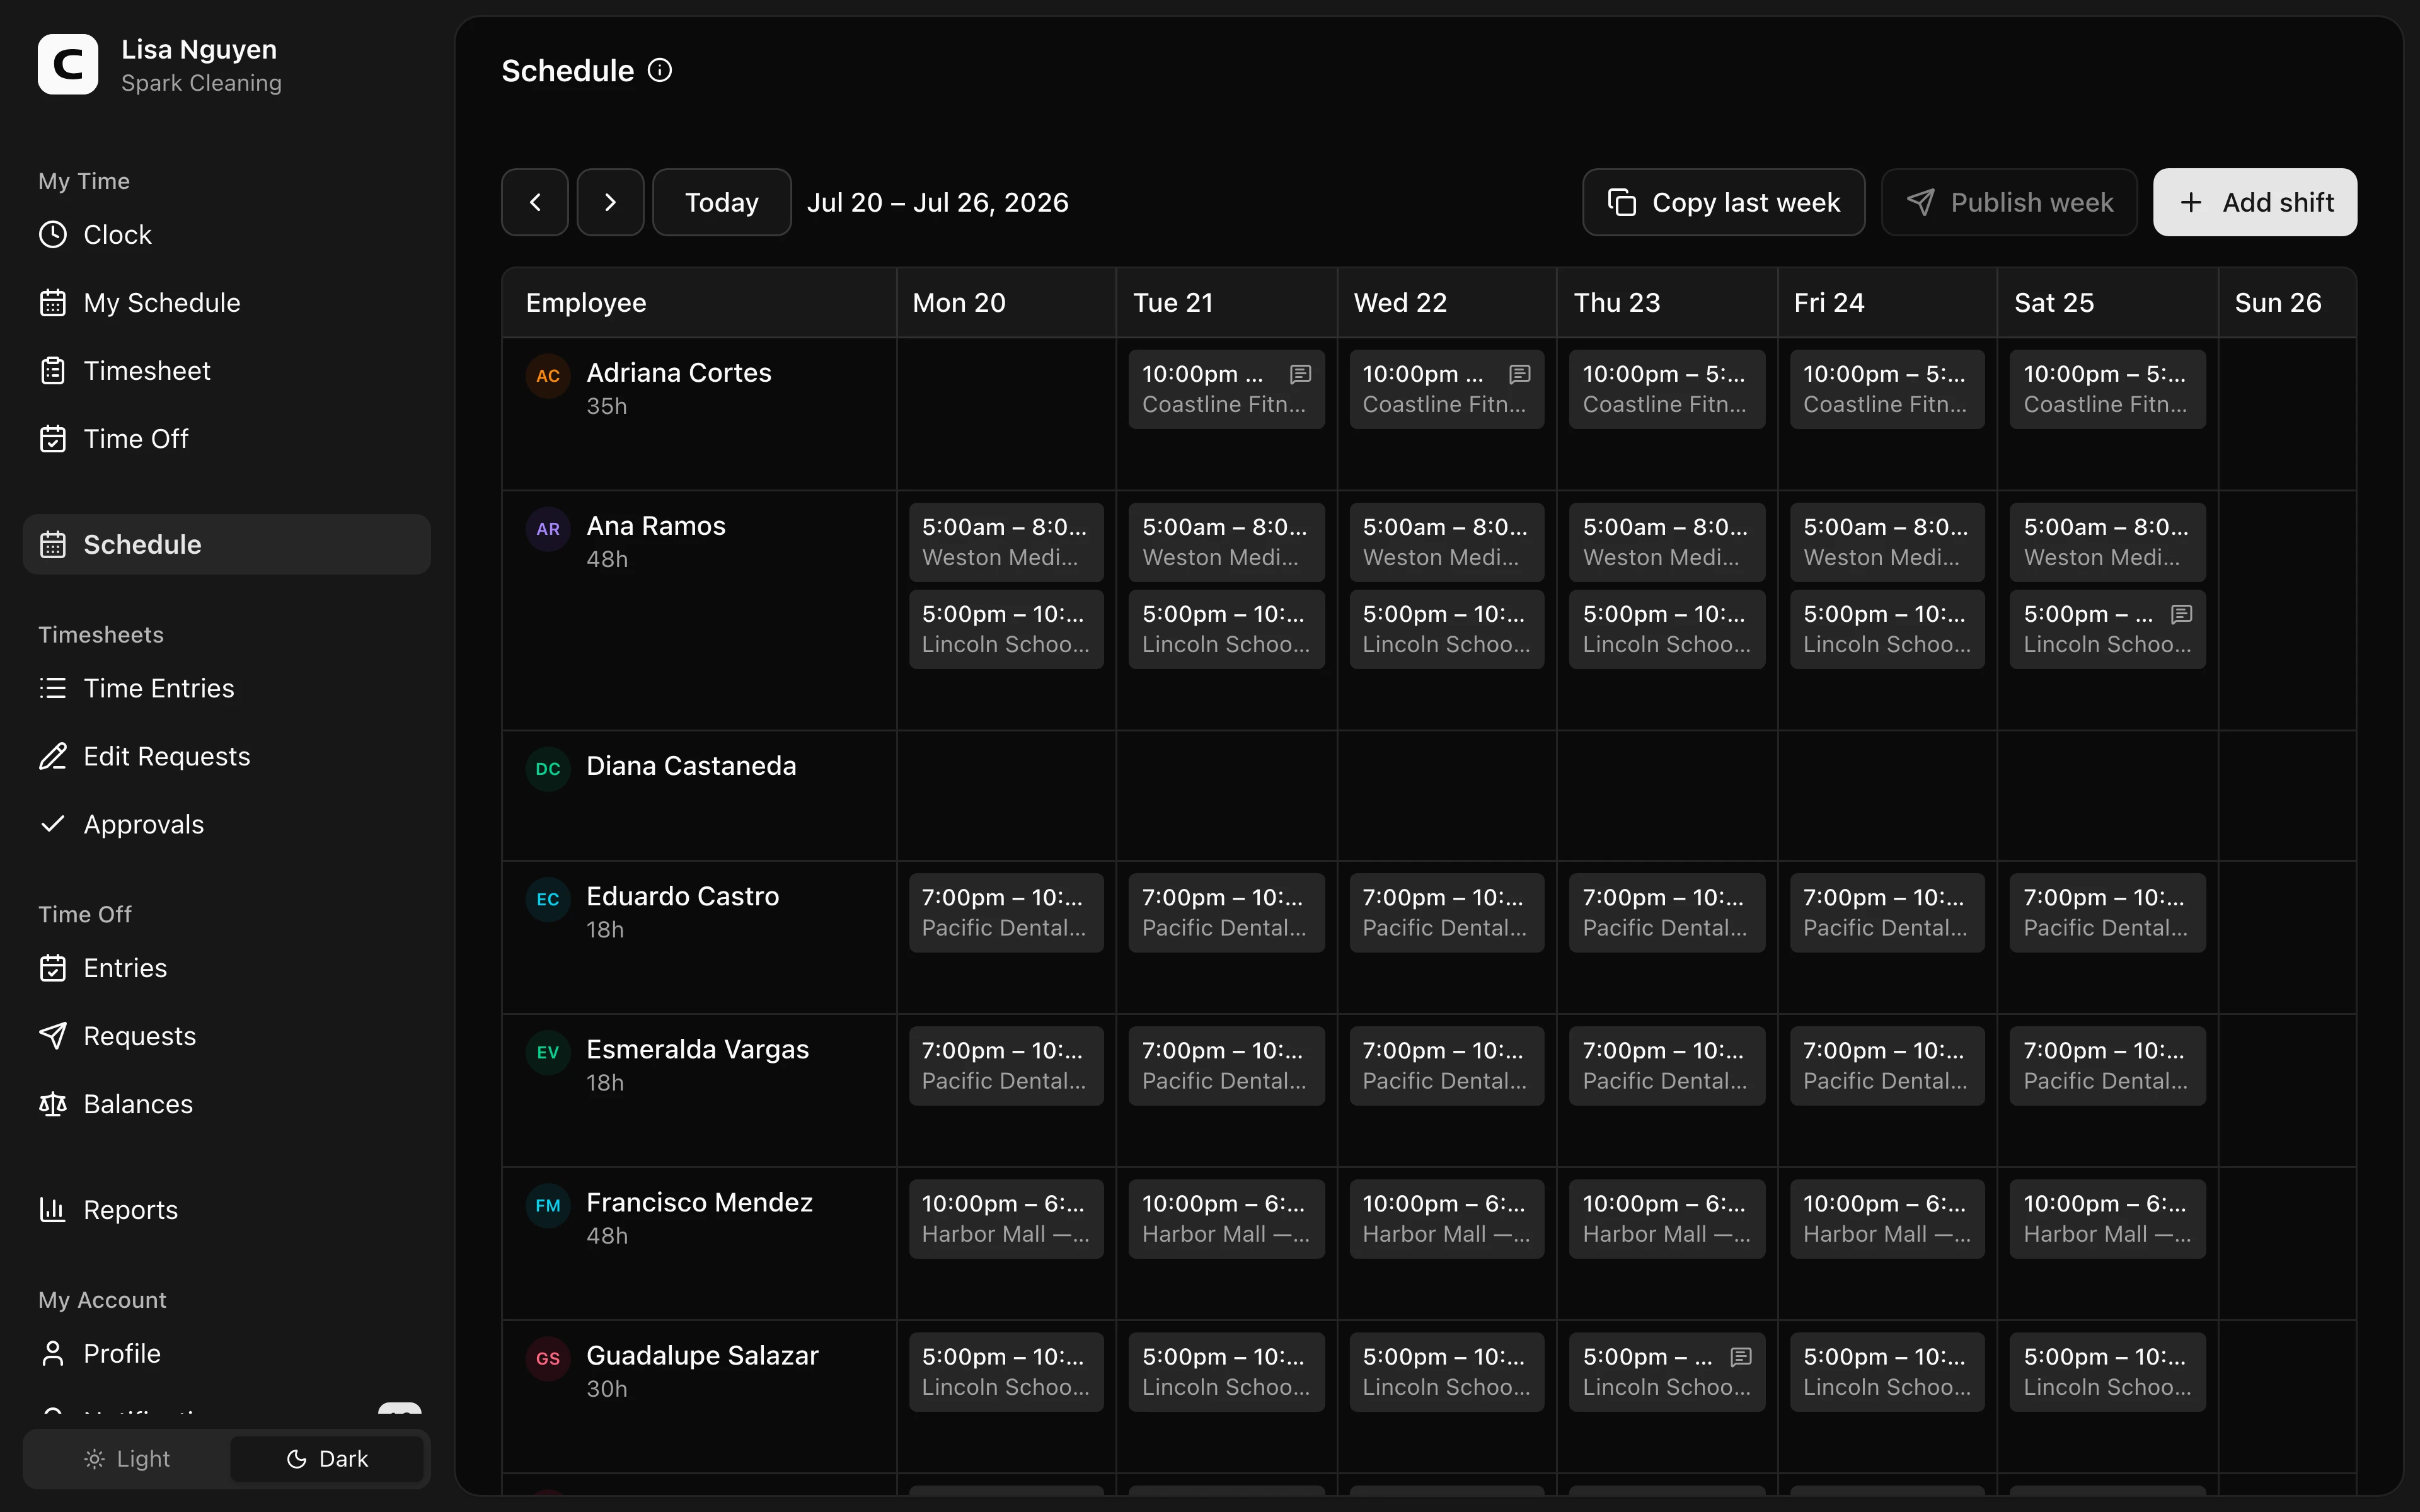This screenshot has width=2420, height=1512.
Task: Open Clock in the sidebar
Action: (x=227, y=235)
